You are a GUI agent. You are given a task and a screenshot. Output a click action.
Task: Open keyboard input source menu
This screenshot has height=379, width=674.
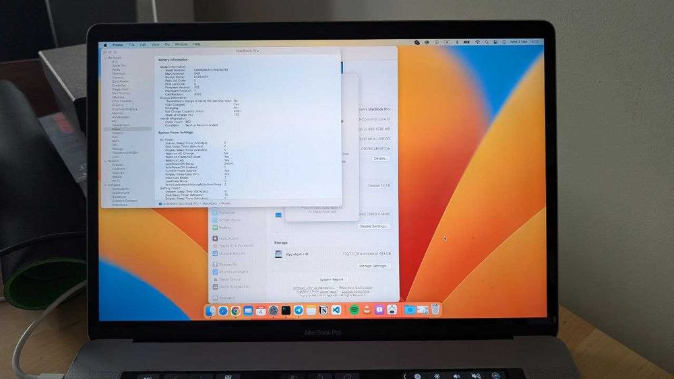[447, 42]
